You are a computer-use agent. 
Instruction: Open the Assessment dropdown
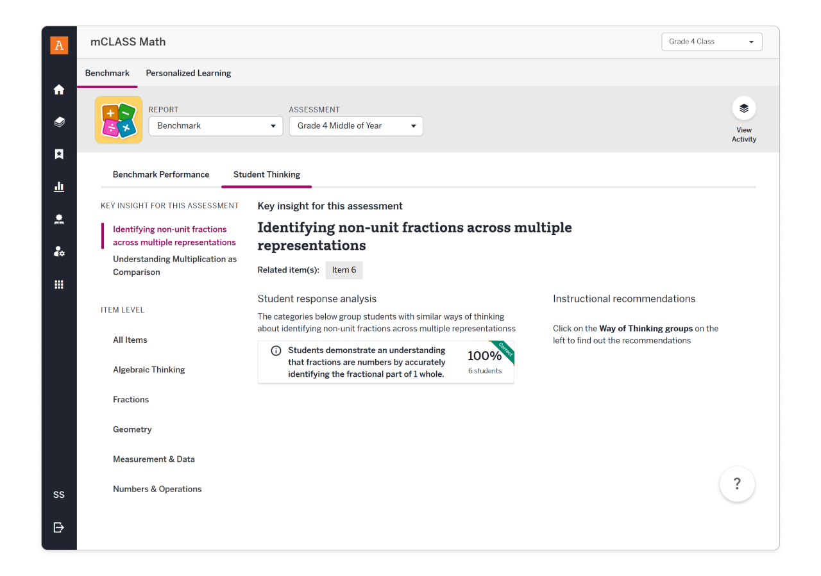coord(356,126)
